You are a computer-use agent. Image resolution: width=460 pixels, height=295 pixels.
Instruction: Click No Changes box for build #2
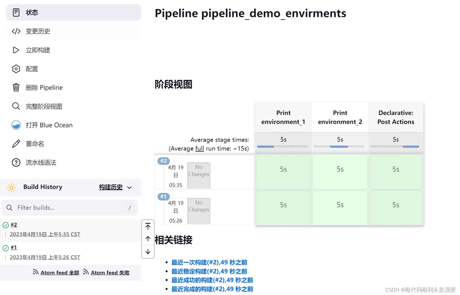click(x=199, y=175)
